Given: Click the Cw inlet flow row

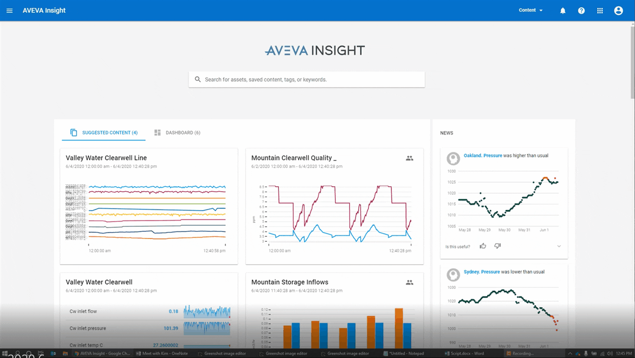Looking at the screenshot, I should (x=149, y=311).
